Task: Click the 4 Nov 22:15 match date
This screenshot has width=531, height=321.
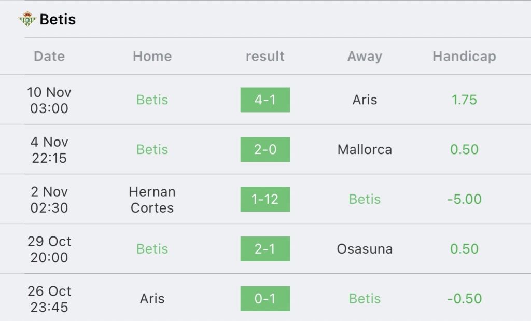Action: pyautogui.click(x=49, y=150)
